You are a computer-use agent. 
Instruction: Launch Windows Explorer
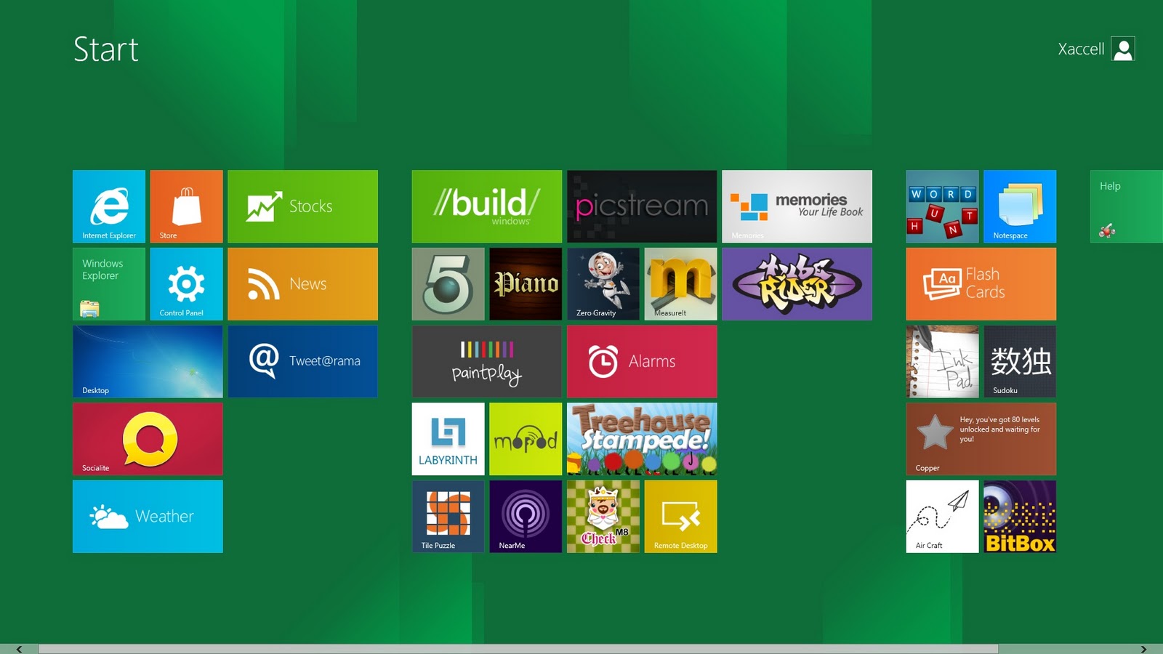108,283
